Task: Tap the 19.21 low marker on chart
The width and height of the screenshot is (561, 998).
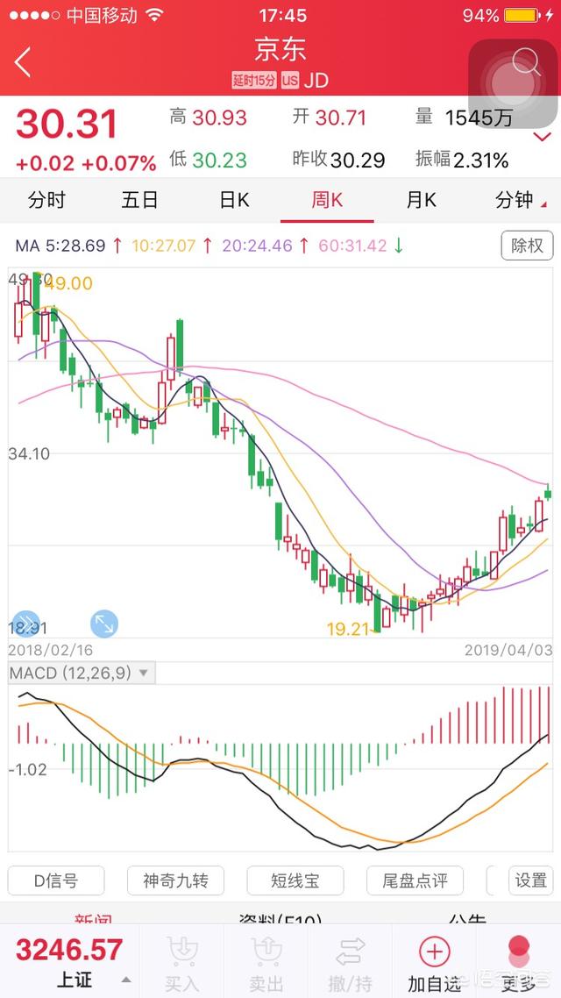Action: [x=348, y=630]
